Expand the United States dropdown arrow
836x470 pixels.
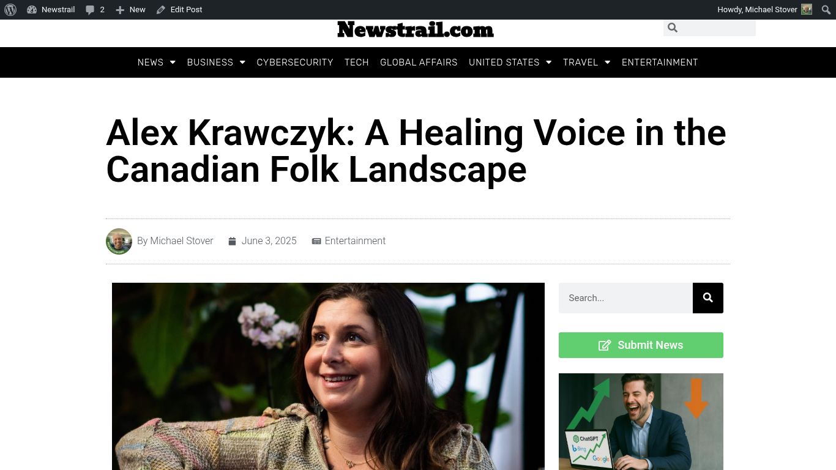[x=548, y=62]
